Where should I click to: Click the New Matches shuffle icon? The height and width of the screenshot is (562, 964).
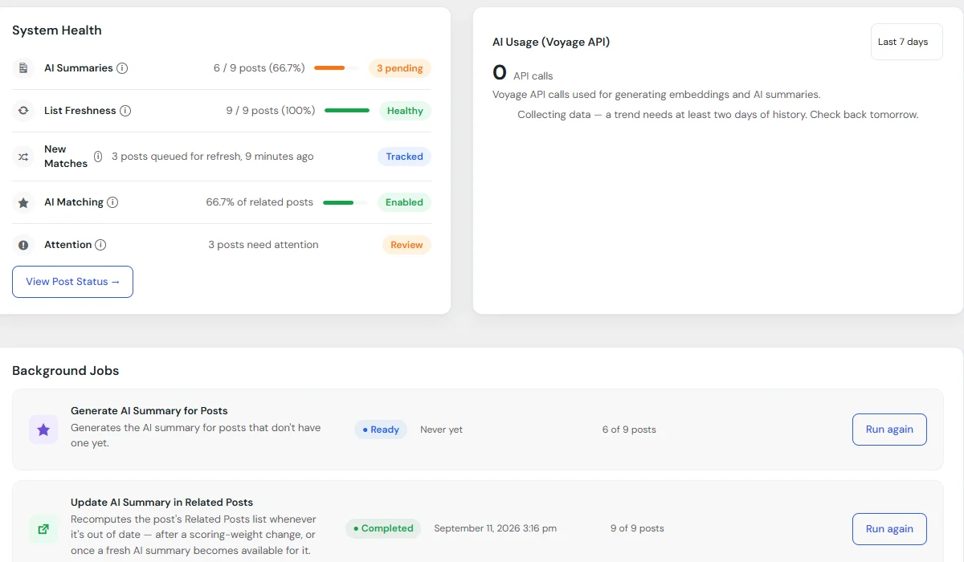tap(23, 157)
